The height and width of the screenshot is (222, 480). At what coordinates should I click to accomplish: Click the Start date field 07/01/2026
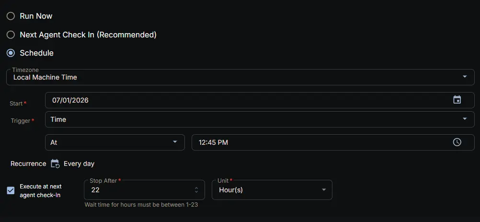(260, 100)
